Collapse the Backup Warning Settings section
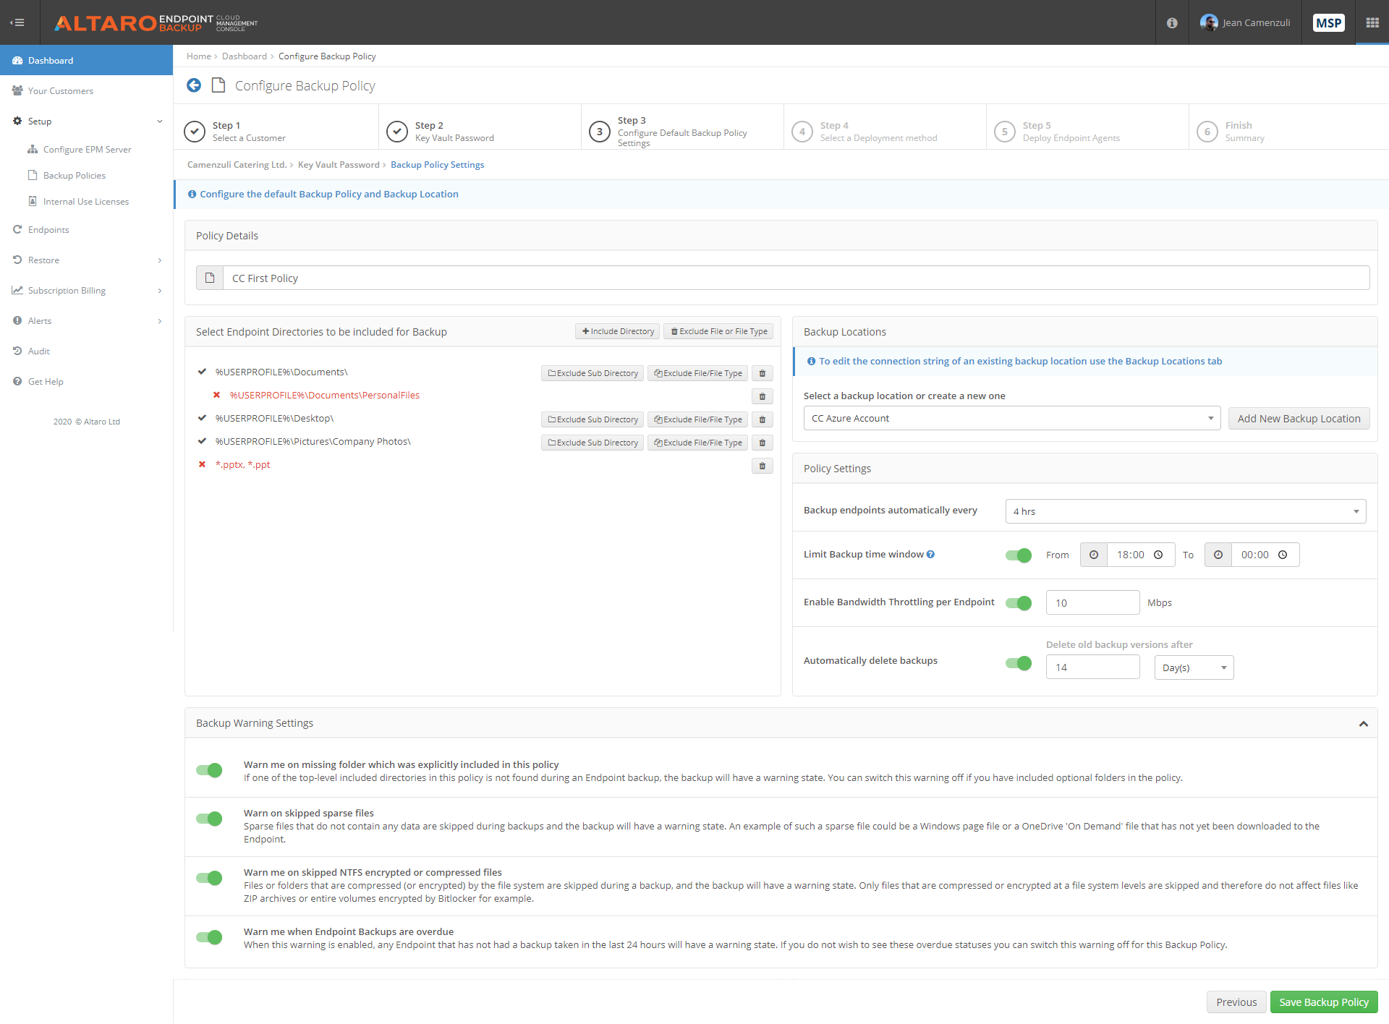The height and width of the screenshot is (1024, 1389). (x=1364, y=723)
